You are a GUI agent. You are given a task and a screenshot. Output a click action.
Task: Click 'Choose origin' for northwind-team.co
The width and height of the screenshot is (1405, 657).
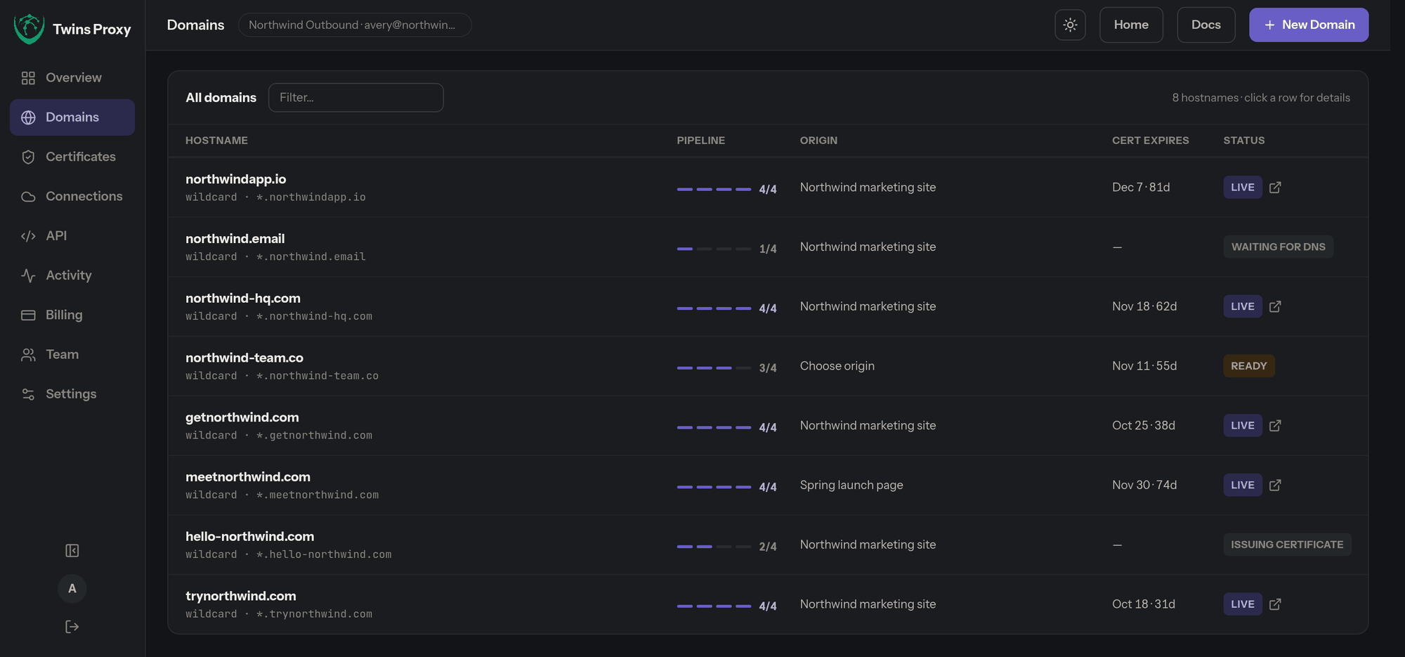coord(837,366)
